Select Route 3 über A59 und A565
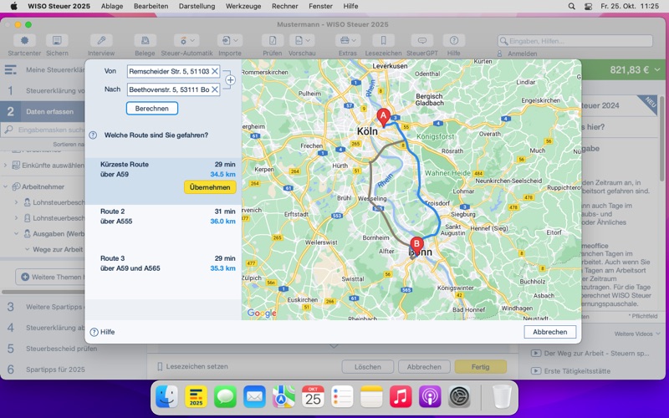669x418 pixels. pos(163,275)
